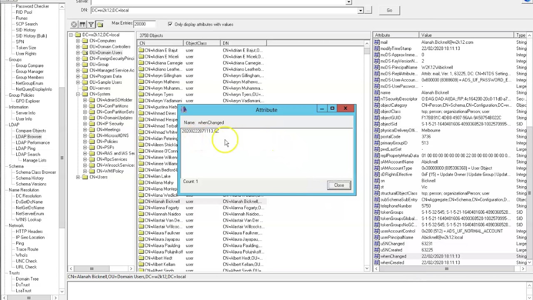The image size is (533, 300).
Task: Select the CN=Alanna Fogarty row
Action: (202, 207)
